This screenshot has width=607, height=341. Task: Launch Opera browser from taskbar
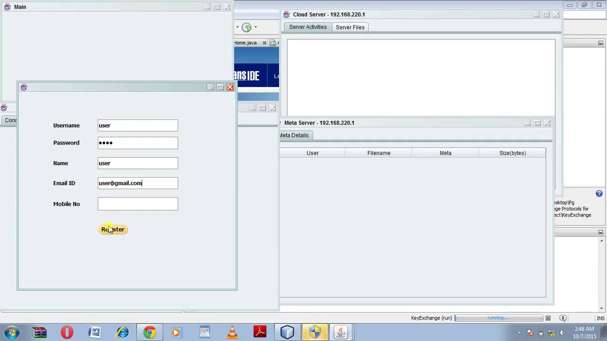tap(67, 332)
